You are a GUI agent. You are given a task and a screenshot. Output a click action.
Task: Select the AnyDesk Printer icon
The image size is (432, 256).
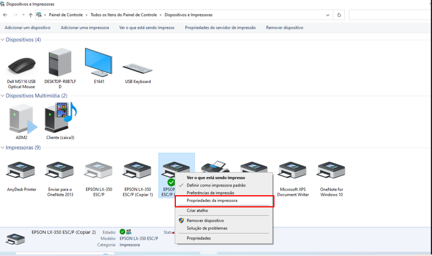click(21, 176)
